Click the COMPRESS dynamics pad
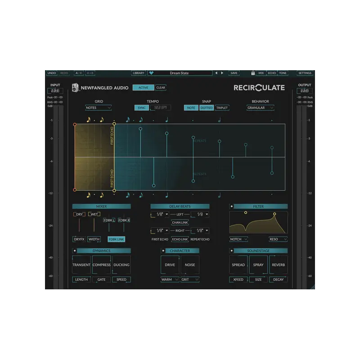This screenshot has height=360, width=360. (x=102, y=265)
